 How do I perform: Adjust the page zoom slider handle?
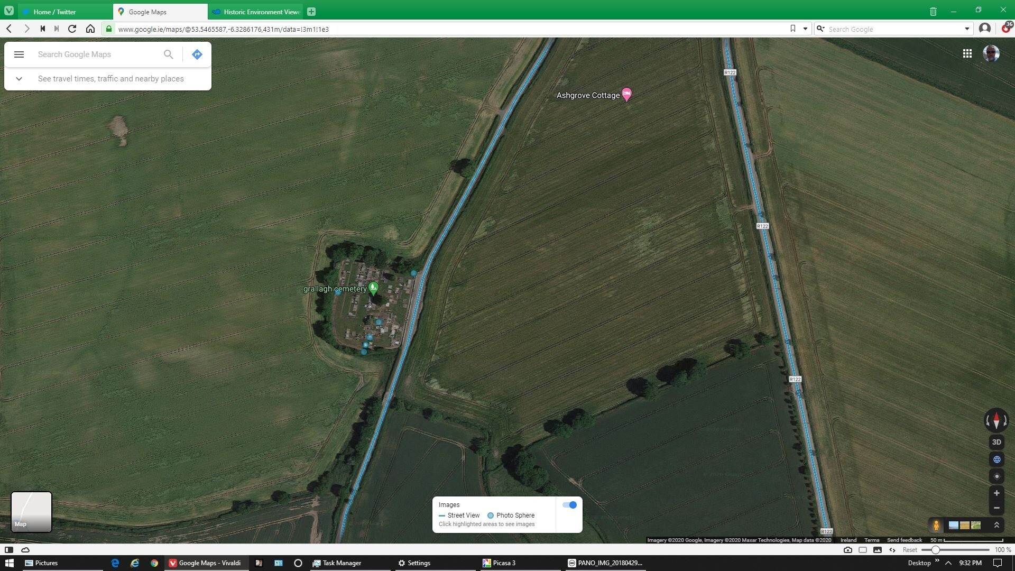tap(935, 550)
